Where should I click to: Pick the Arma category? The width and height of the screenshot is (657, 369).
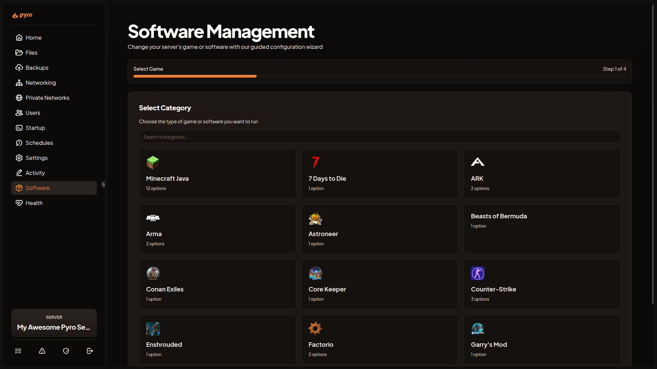click(x=217, y=229)
